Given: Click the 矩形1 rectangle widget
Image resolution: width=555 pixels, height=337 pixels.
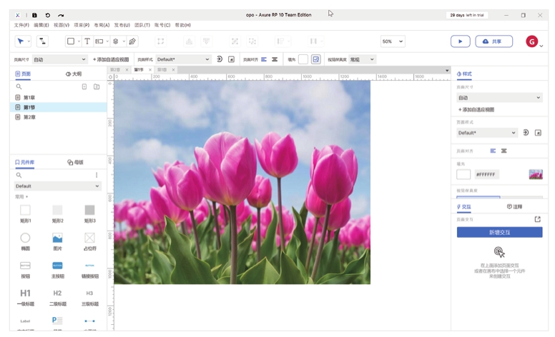Looking at the screenshot, I should click(x=25, y=210).
